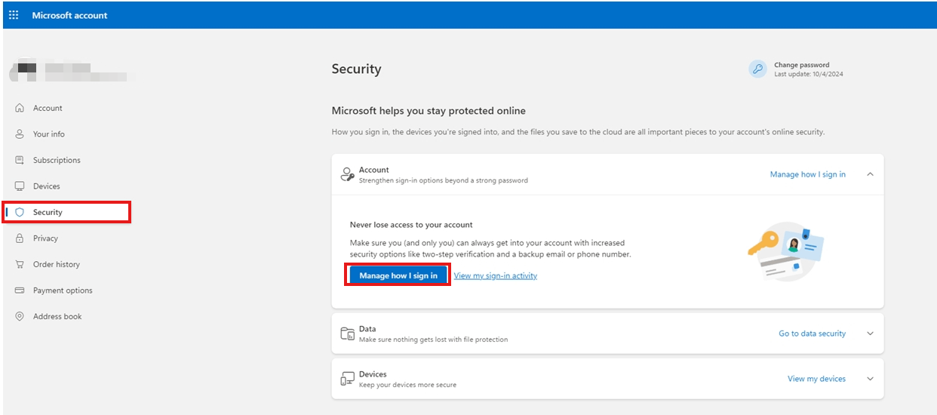Click the Change password key icon

pos(757,69)
